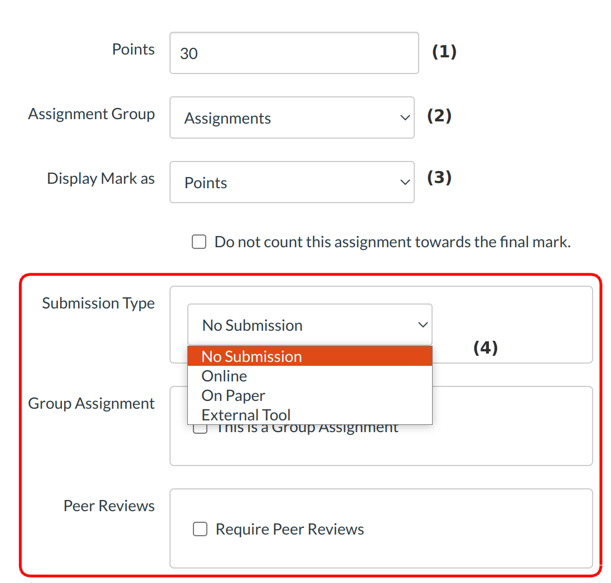Select On Paper submission option
The height and width of the screenshot is (583, 611).
pos(233,396)
